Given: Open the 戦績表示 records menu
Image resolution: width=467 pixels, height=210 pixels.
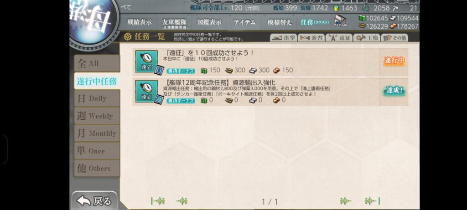Looking at the screenshot, I should pyautogui.click(x=140, y=22).
